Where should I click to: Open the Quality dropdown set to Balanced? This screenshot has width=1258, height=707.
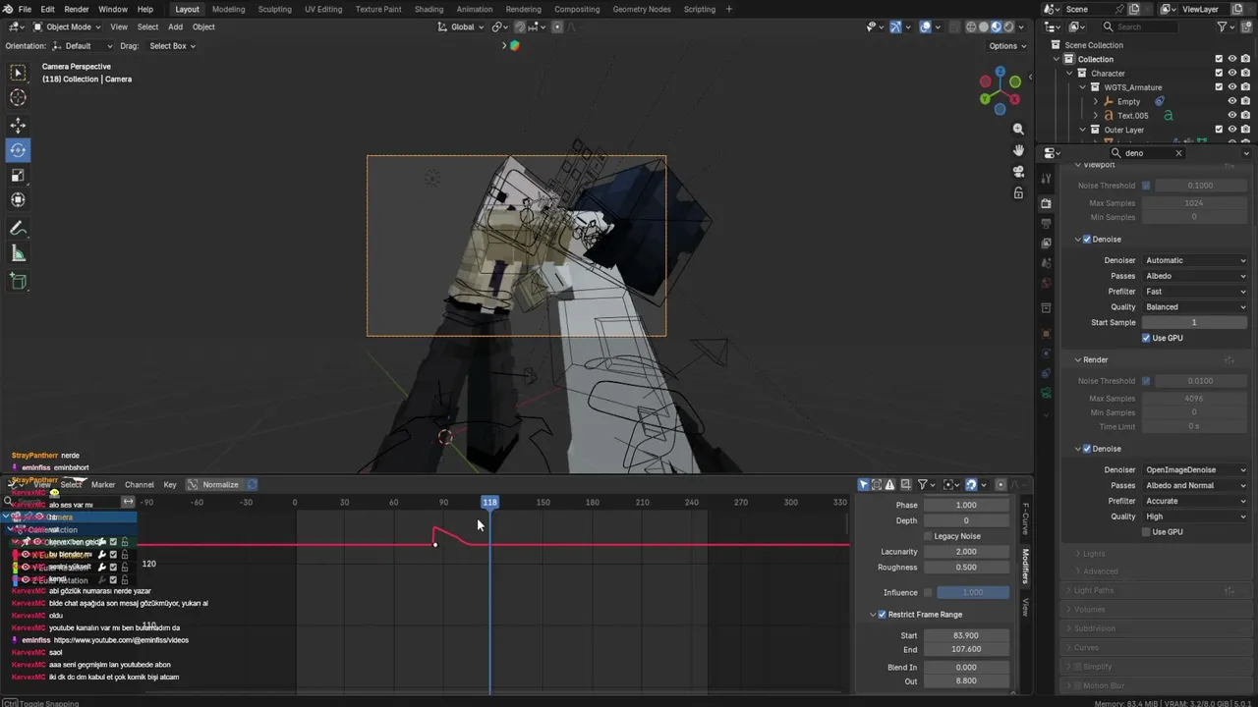[1195, 307]
